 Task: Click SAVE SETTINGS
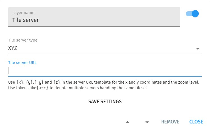point(105,102)
